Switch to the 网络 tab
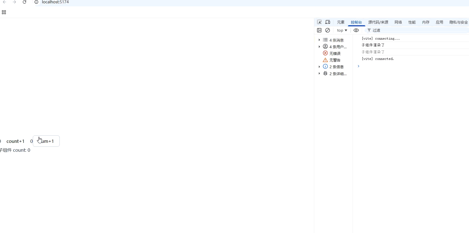Image resolution: width=469 pixels, height=233 pixels. pyautogui.click(x=398, y=22)
